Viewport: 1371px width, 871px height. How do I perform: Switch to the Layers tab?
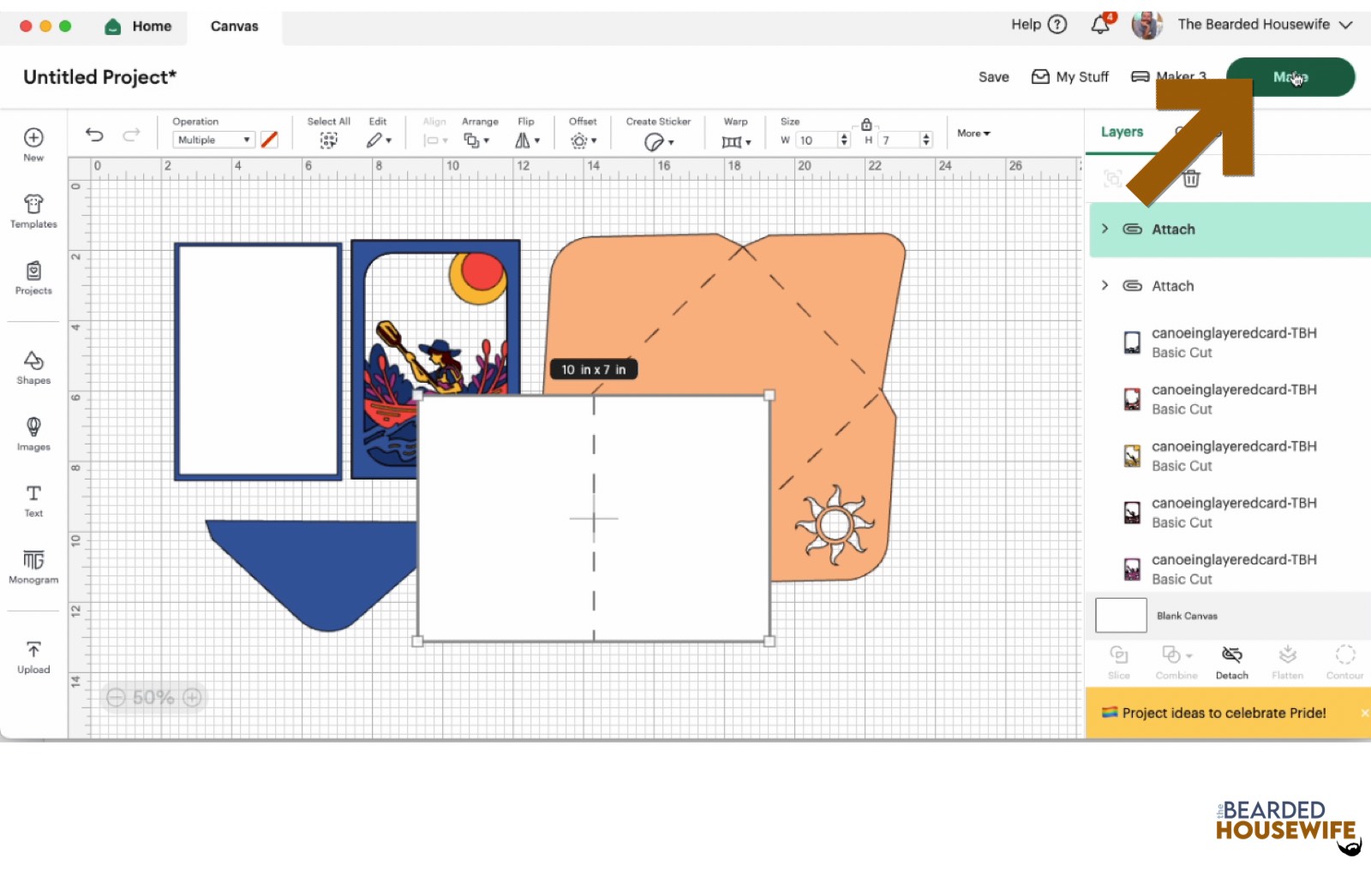coord(1122,132)
